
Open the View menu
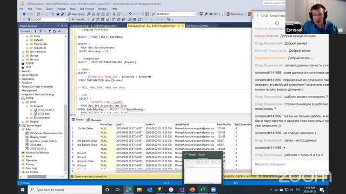point(39,9)
